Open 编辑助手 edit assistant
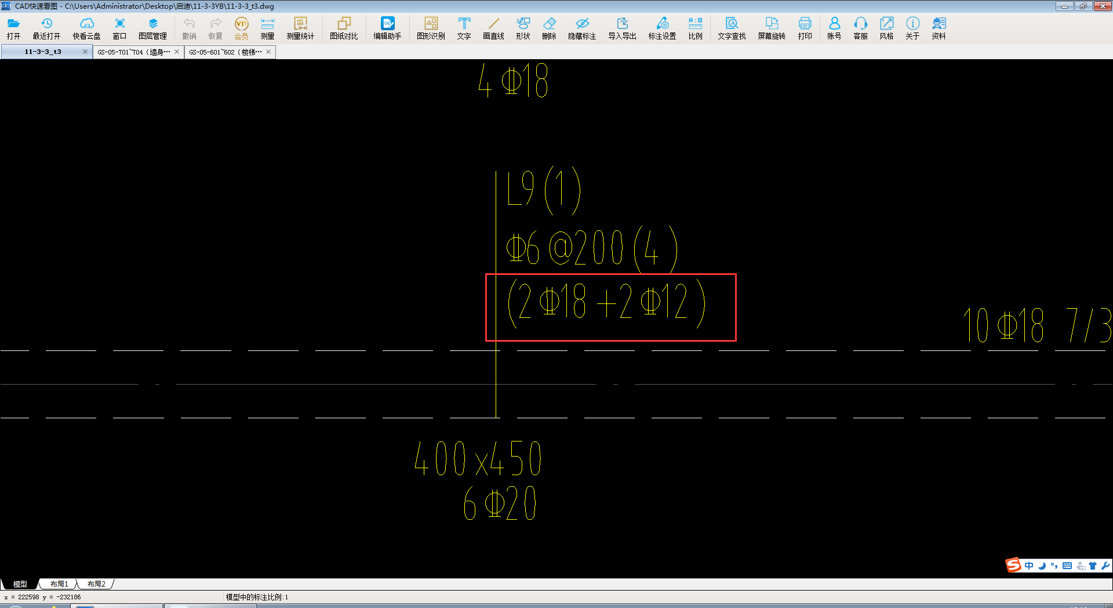 point(387,28)
